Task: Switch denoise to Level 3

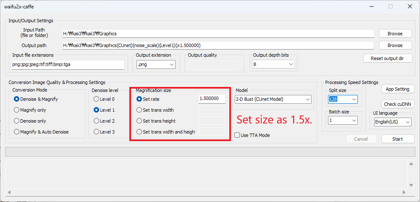Action: point(104,132)
